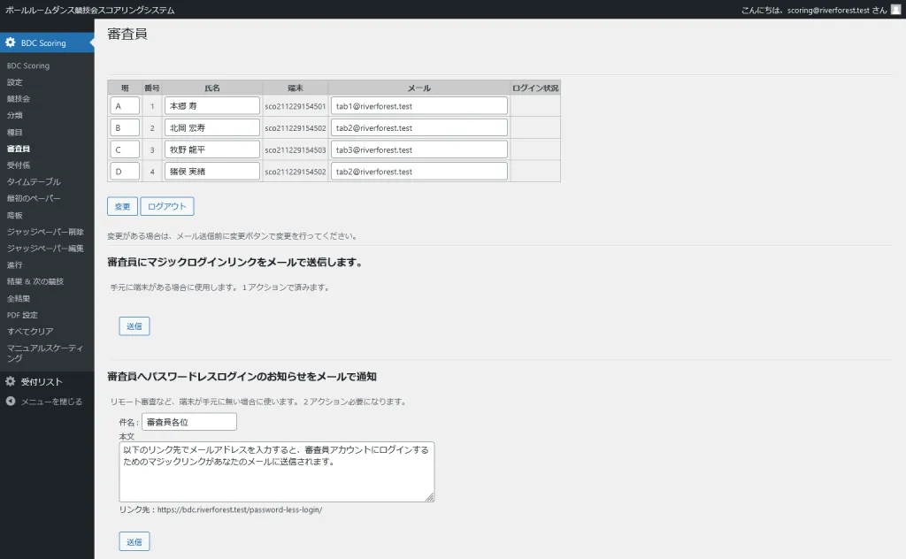Collapse menu via メニューを閉じる arrow icon
The image size is (906, 559).
11,402
